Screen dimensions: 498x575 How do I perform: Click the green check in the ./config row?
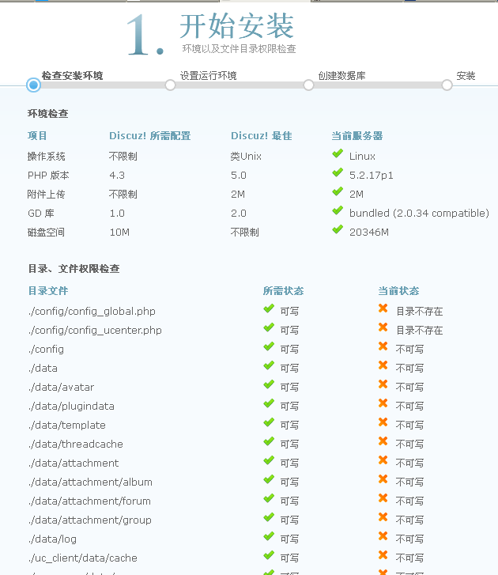point(269,347)
